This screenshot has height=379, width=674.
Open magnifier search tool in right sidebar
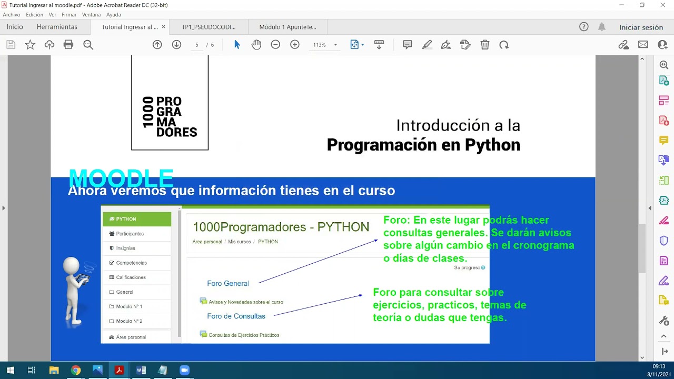pos(664,64)
